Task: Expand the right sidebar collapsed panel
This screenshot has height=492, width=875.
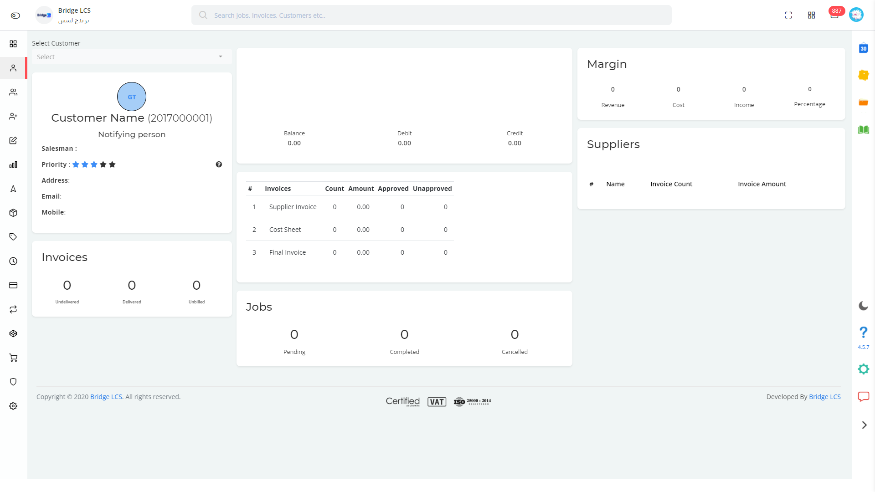Action: point(864,425)
